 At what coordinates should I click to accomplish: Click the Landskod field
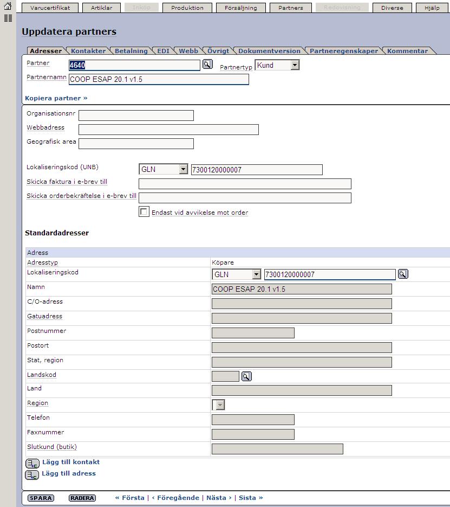click(x=225, y=376)
